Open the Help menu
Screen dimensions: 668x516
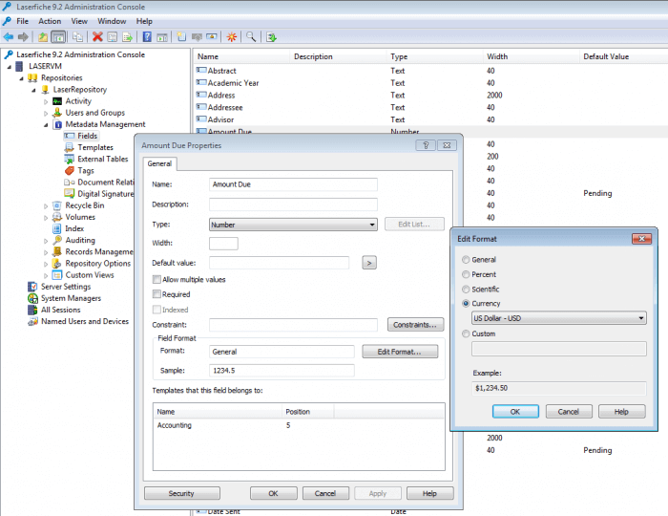coord(144,21)
